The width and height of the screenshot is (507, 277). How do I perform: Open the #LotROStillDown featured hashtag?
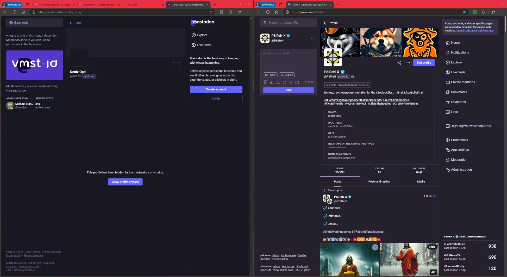[x=454, y=244]
